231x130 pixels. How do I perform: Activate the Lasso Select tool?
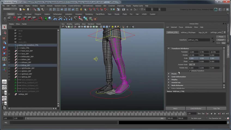point(4,32)
